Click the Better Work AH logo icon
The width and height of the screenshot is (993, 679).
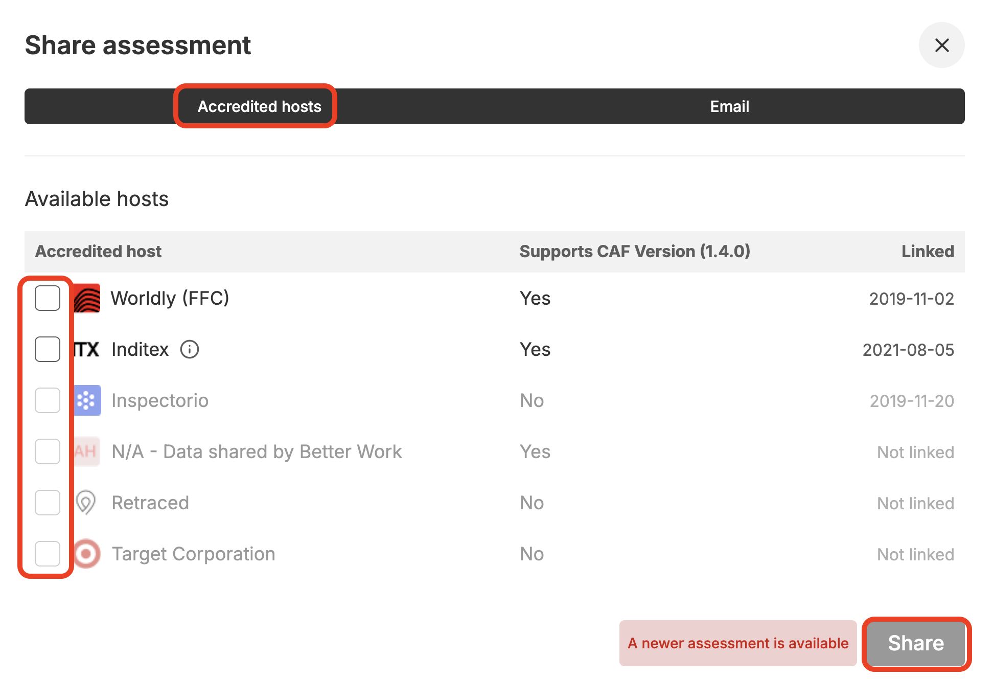(87, 451)
